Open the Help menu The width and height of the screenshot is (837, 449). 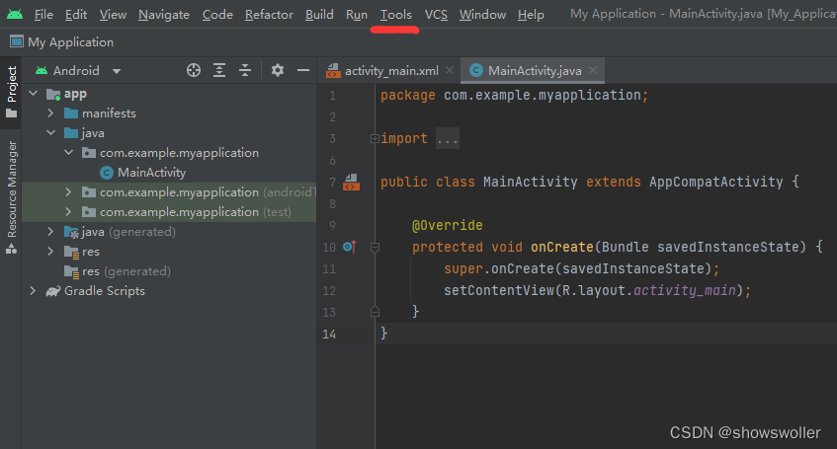point(531,15)
